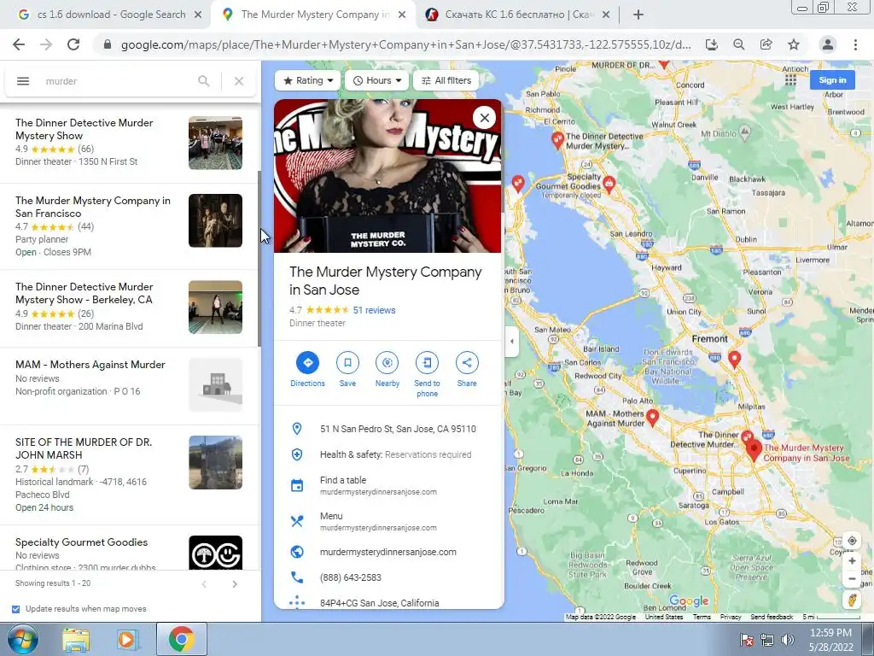Click the phone icon for (888) 643-2583
Screen dimensions: 874x656
(x=297, y=577)
